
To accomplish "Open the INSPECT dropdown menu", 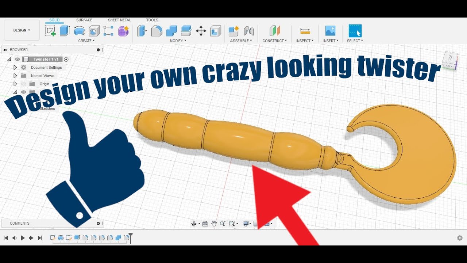I will pos(305,41).
